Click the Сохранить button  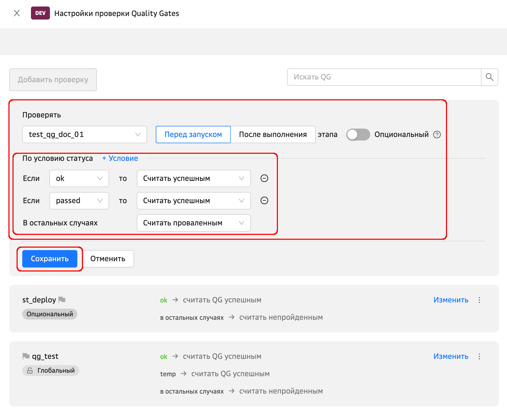[x=50, y=259]
